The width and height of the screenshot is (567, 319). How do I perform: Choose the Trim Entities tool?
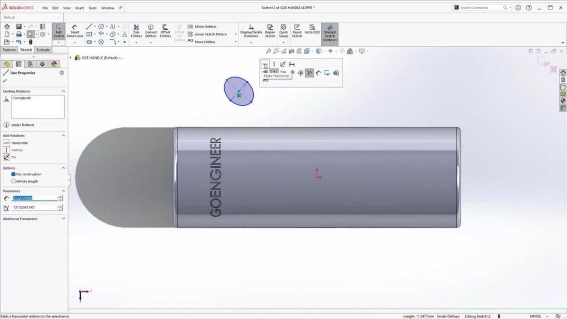(x=136, y=31)
